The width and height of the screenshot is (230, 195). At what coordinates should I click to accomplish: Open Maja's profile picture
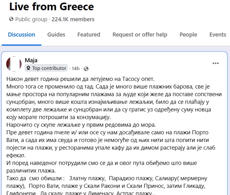pos(14,64)
